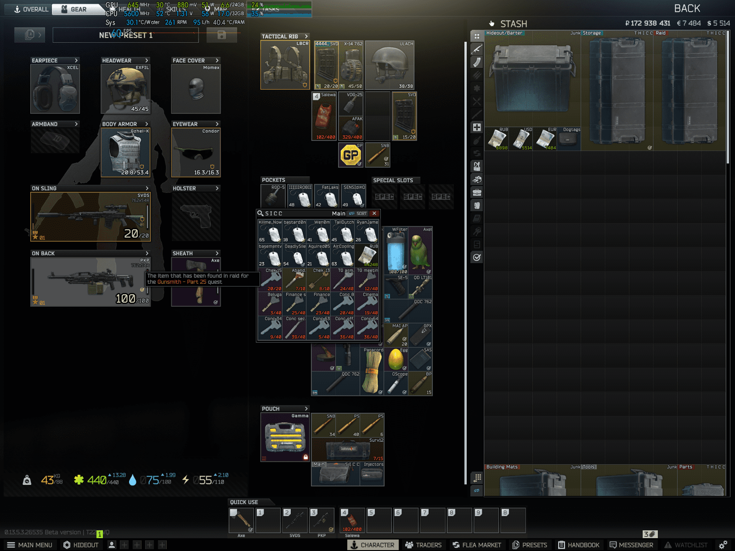Filter stash by weapons rifle icon
The width and height of the screenshot is (735, 551).
coord(477,49)
